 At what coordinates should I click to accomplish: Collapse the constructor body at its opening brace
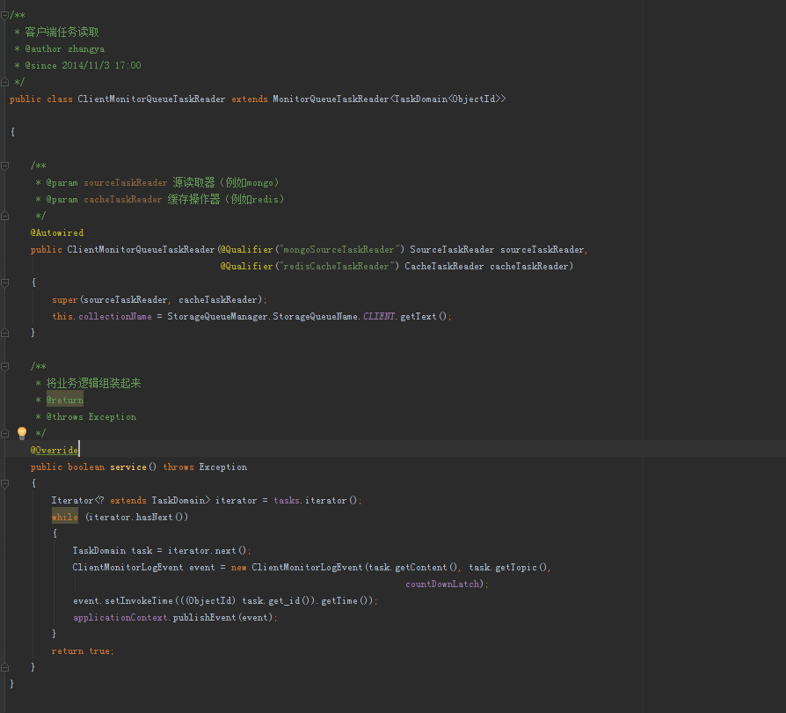[4, 283]
